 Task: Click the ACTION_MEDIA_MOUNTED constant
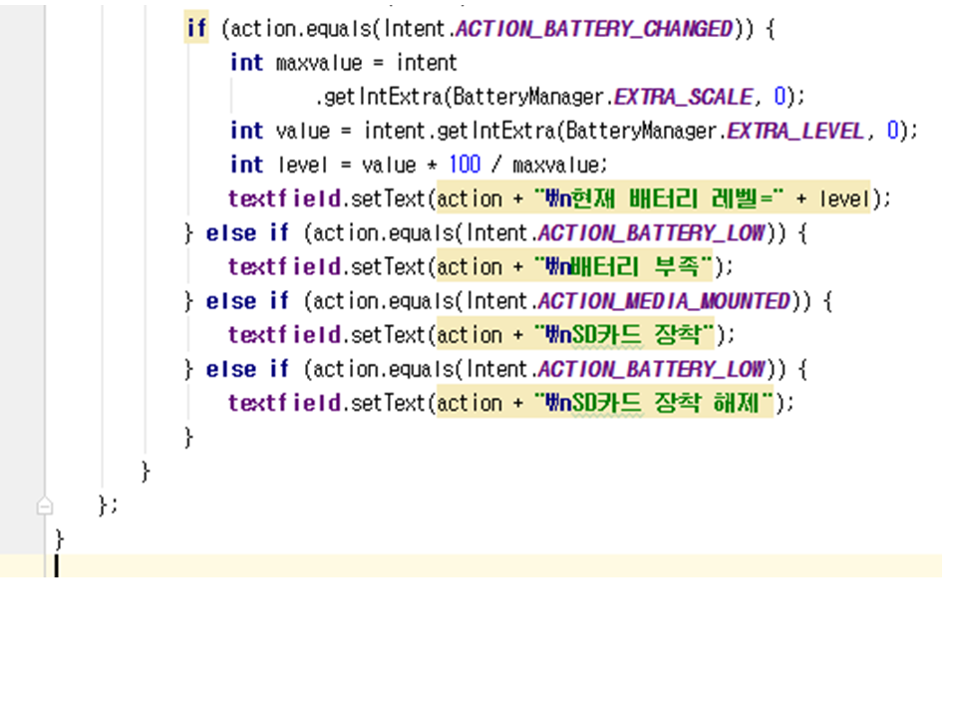(x=663, y=300)
